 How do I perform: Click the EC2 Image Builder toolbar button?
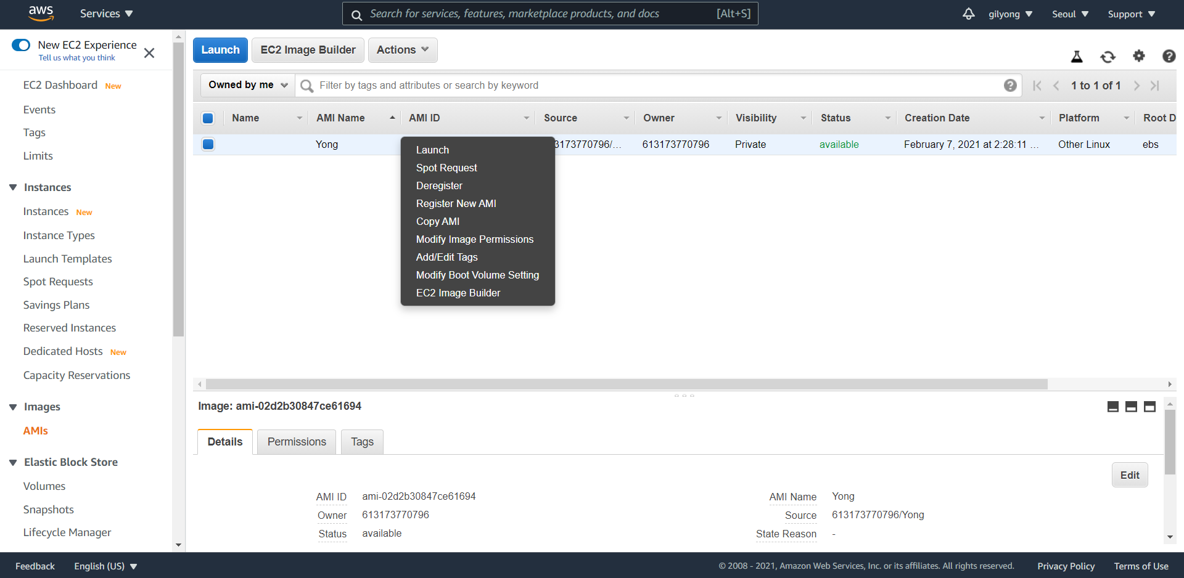tap(308, 50)
